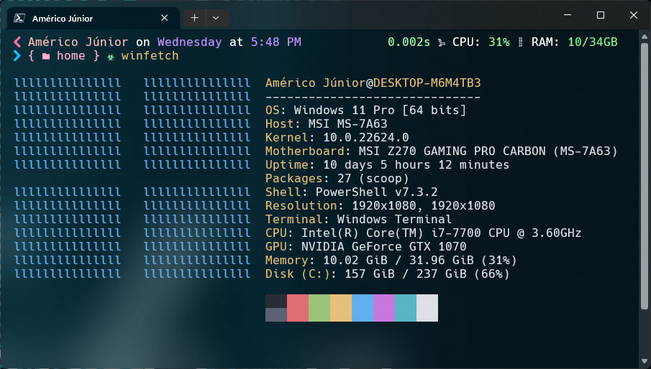Click the 'Shell: PowerShell v7.3.2' line
Viewport: 651px width, 369px height.
coord(352,192)
